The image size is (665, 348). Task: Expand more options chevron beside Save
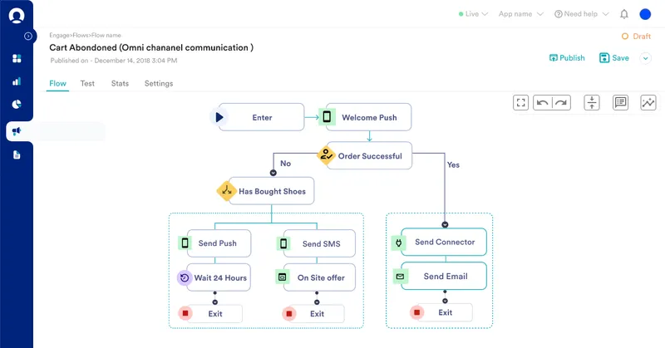[x=645, y=58]
